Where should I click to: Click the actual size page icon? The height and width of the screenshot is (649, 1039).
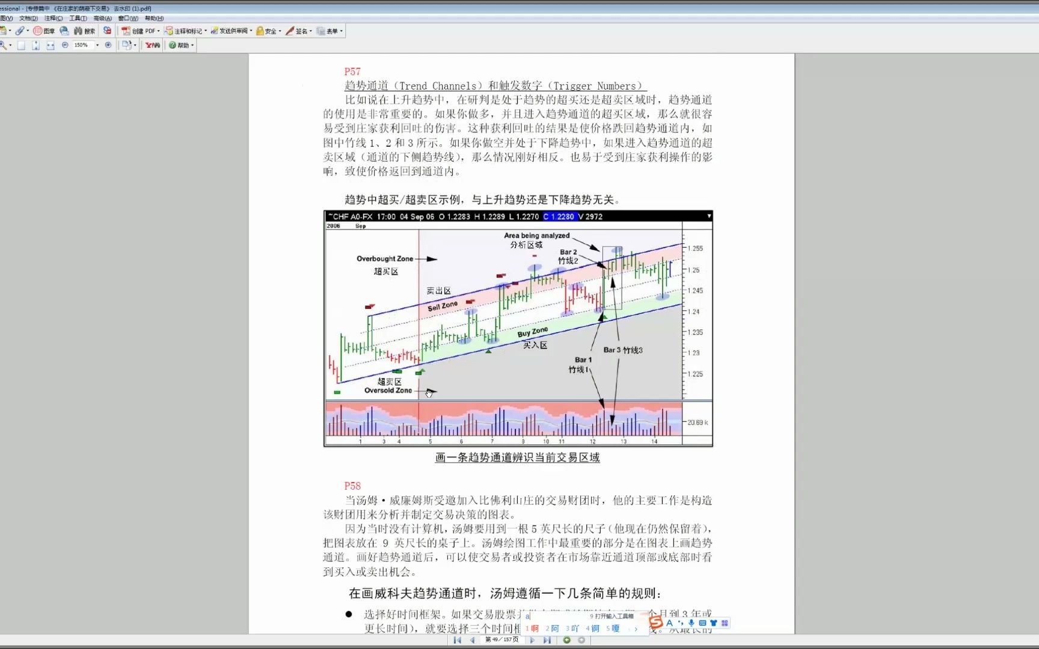click(21, 45)
